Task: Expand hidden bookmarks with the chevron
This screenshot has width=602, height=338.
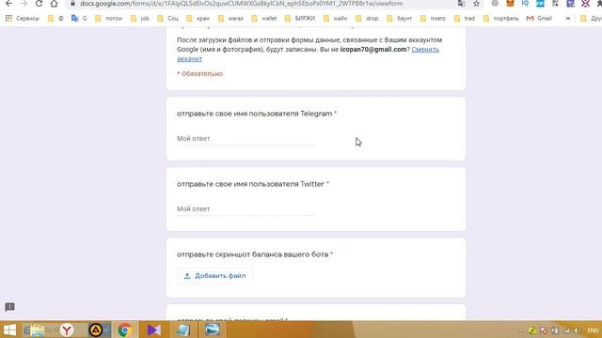Action: (568, 18)
